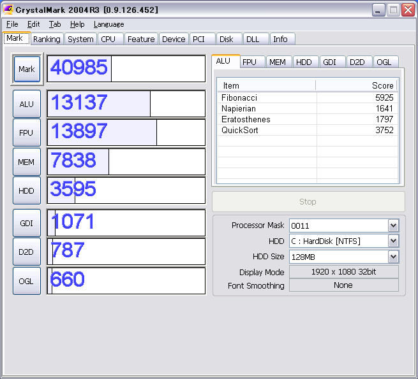Switch to the PCI tab
This screenshot has height=379, width=418.
[x=202, y=39]
